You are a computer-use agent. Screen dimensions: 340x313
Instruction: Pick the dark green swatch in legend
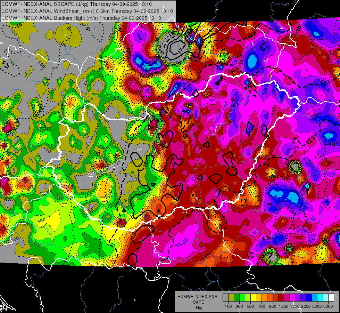[237, 297]
